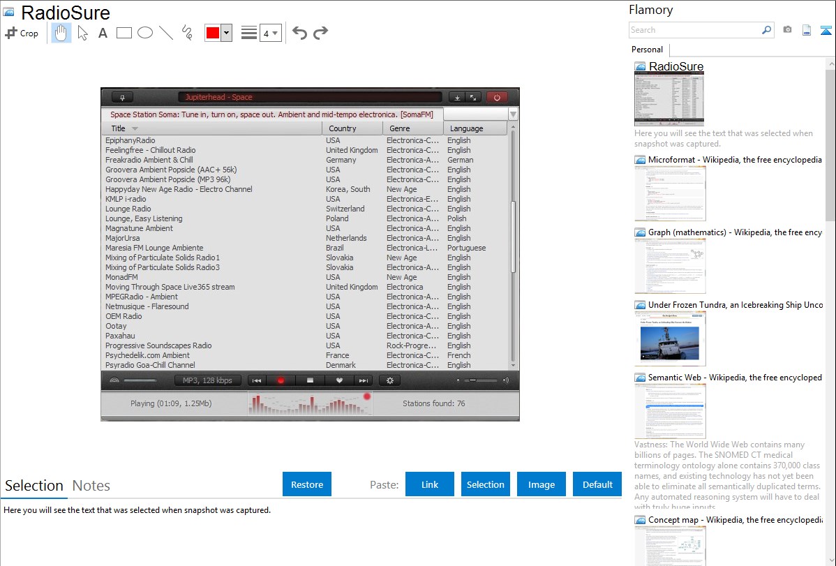Click the MP3, 128 kbps indicator
Viewport: 836px width, 566px height.
[207, 380]
